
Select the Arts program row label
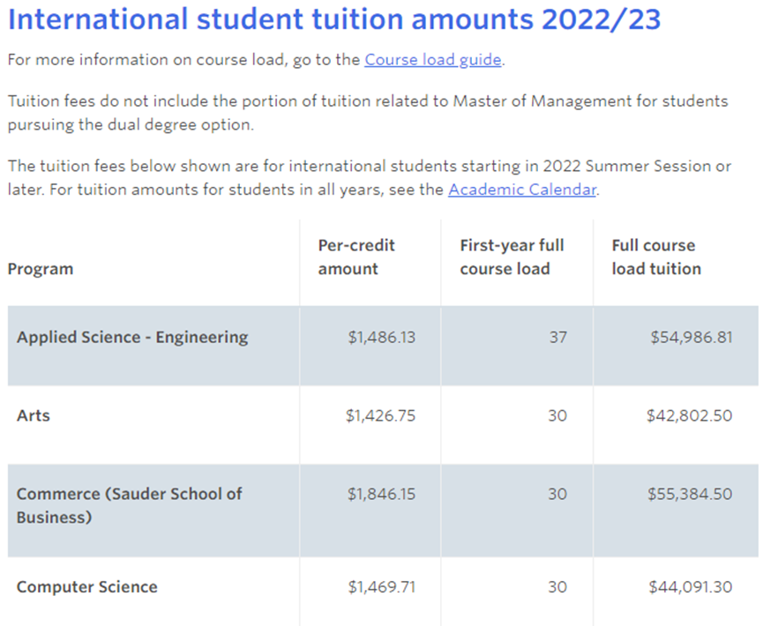tap(34, 415)
